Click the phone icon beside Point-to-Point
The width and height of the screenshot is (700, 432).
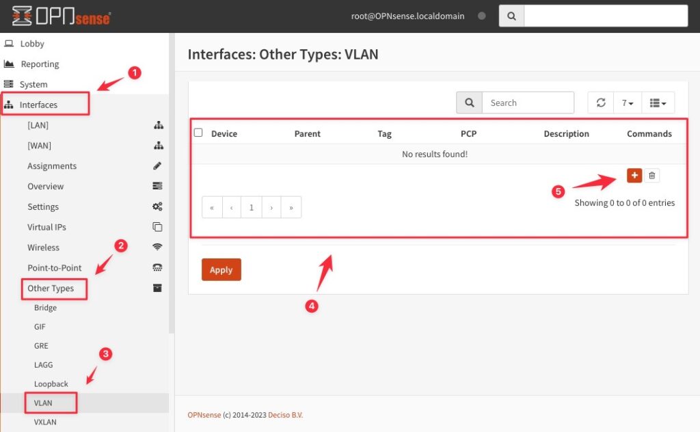point(158,267)
